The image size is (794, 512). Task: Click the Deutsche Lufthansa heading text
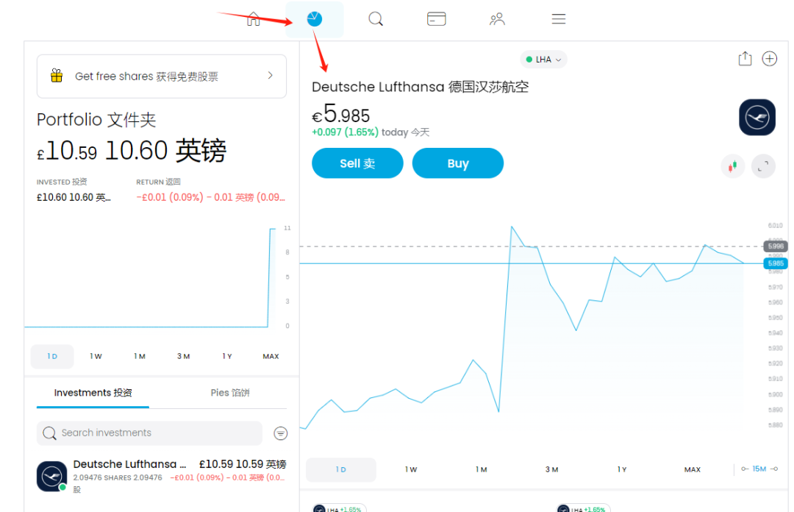click(420, 87)
